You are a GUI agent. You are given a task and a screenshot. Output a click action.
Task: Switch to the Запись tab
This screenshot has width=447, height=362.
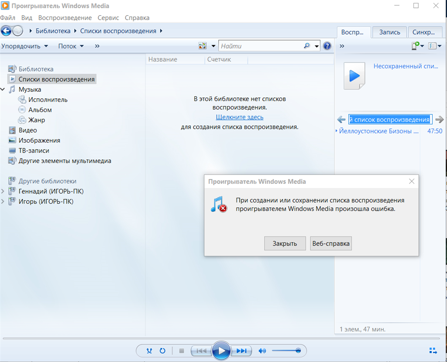coord(390,32)
